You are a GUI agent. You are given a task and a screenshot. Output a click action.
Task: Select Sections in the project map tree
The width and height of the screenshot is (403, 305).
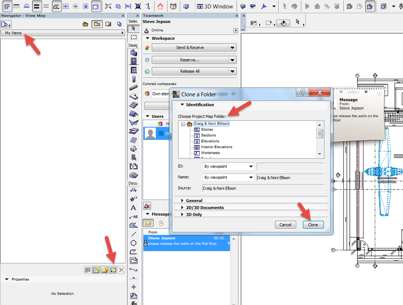click(x=209, y=135)
